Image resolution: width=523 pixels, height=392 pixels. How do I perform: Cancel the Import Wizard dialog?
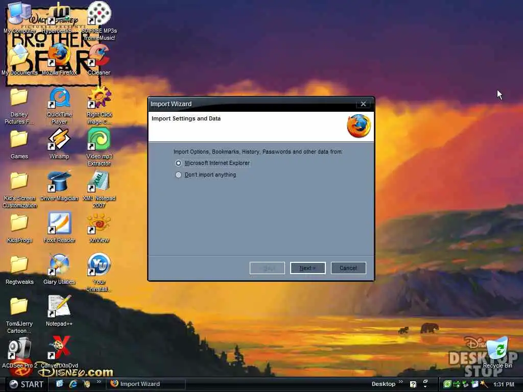(348, 268)
